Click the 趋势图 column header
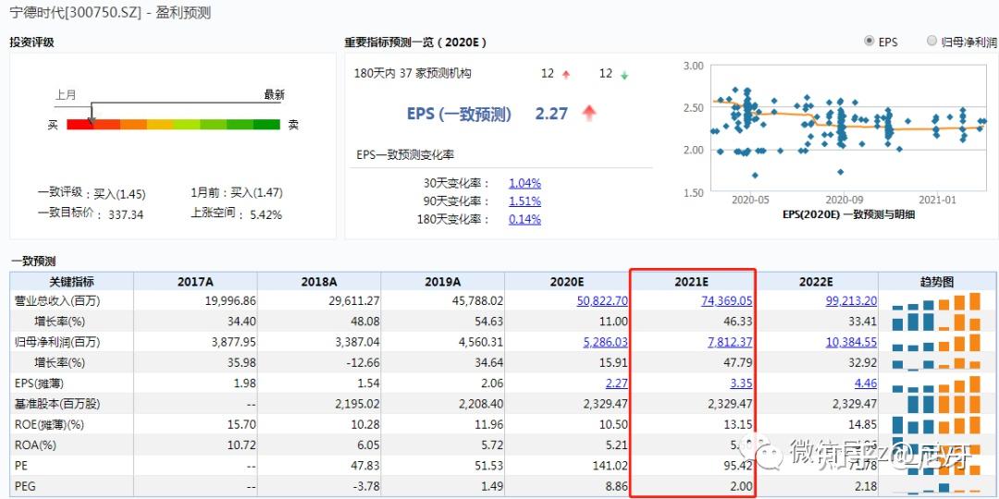This screenshot has width=999, height=499. [936, 281]
